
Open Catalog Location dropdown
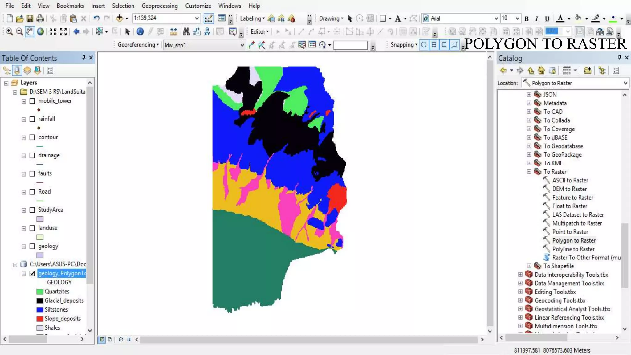[625, 83]
